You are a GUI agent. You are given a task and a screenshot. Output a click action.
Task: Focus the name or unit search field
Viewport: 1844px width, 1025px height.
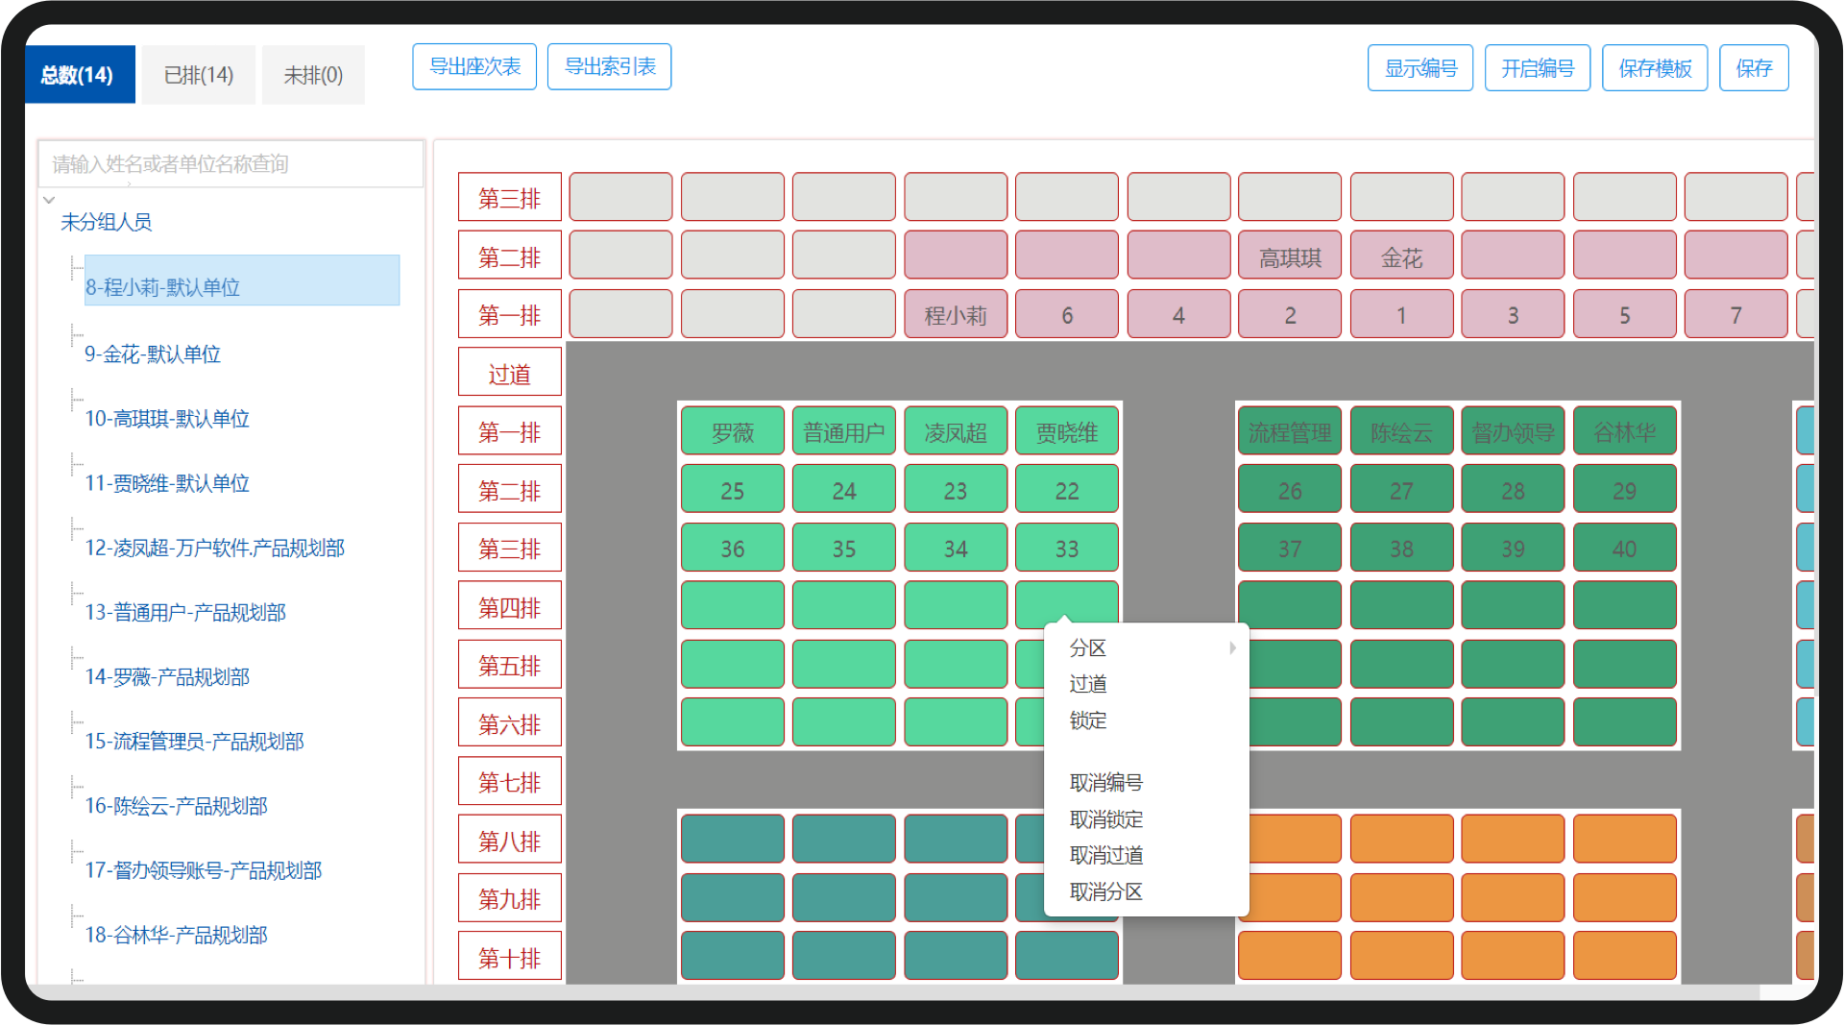[x=230, y=164]
